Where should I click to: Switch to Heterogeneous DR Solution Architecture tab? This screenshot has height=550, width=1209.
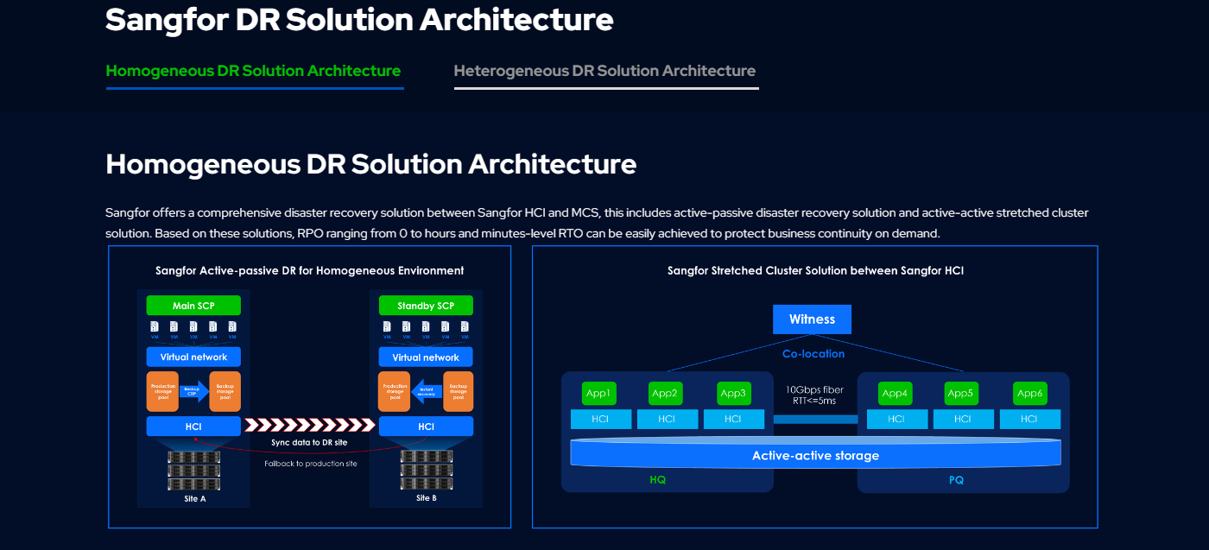click(x=604, y=71)
